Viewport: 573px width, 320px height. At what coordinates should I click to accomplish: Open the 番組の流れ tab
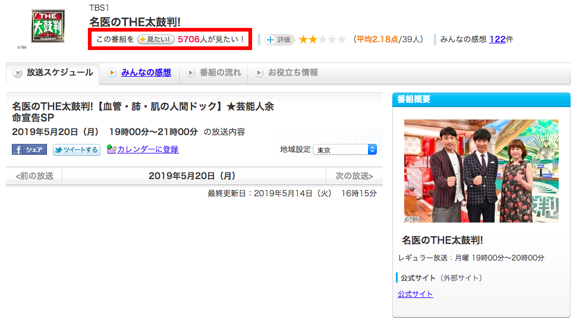[221, 73]
